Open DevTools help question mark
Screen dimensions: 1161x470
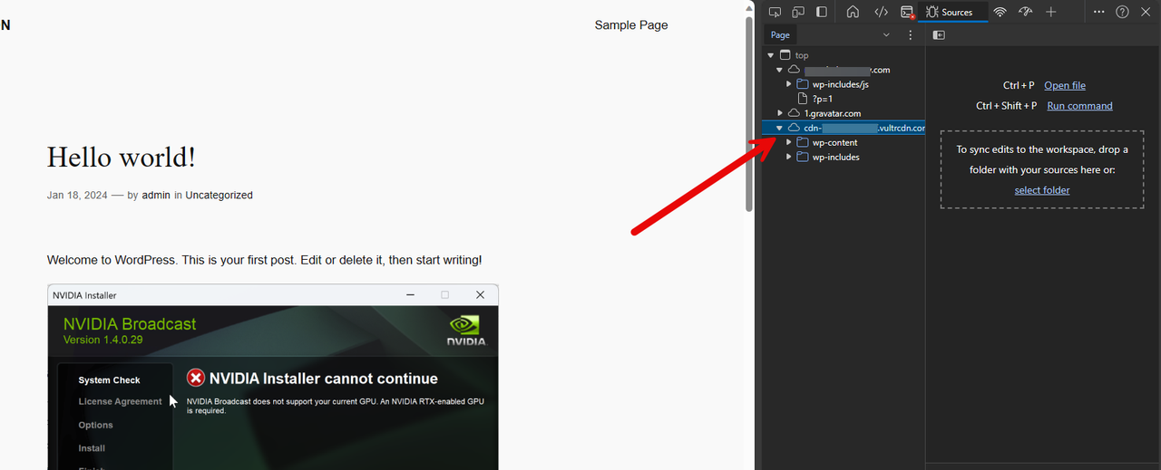(1123, 12)
